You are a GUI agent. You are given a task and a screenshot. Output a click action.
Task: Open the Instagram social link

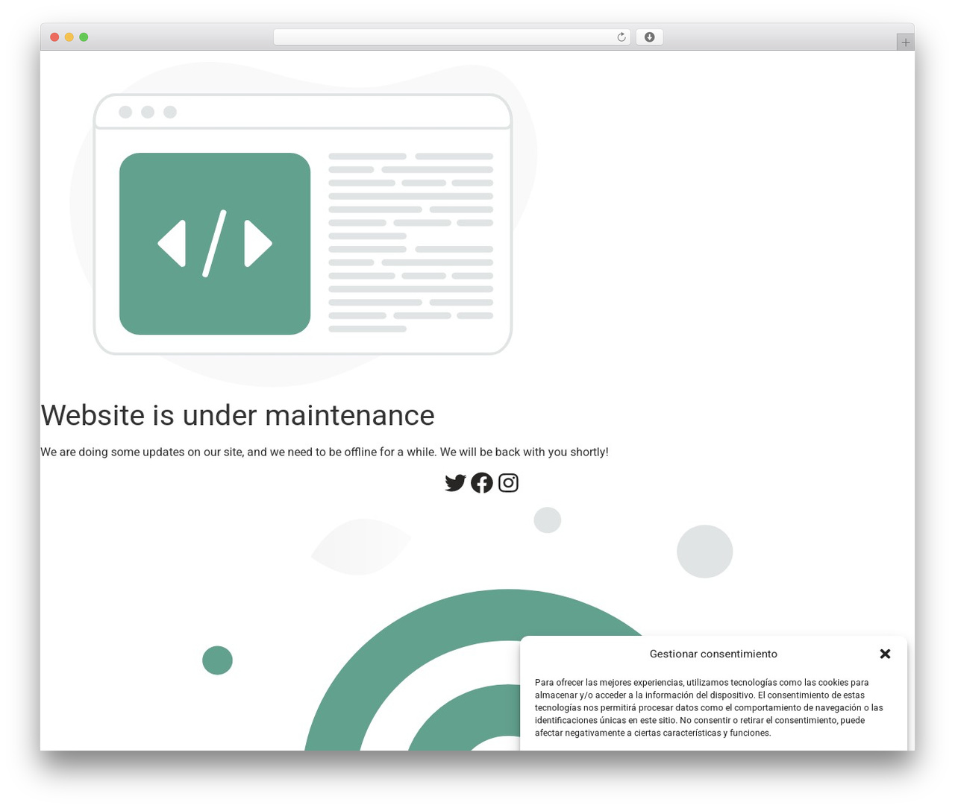coord(508,483)
